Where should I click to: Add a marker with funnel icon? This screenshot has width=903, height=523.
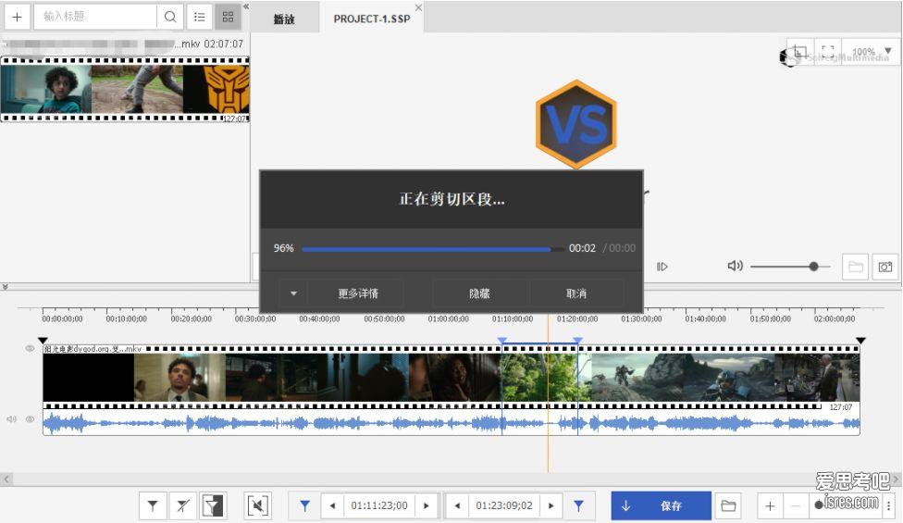pyautogui.click(x=153, y=505)
